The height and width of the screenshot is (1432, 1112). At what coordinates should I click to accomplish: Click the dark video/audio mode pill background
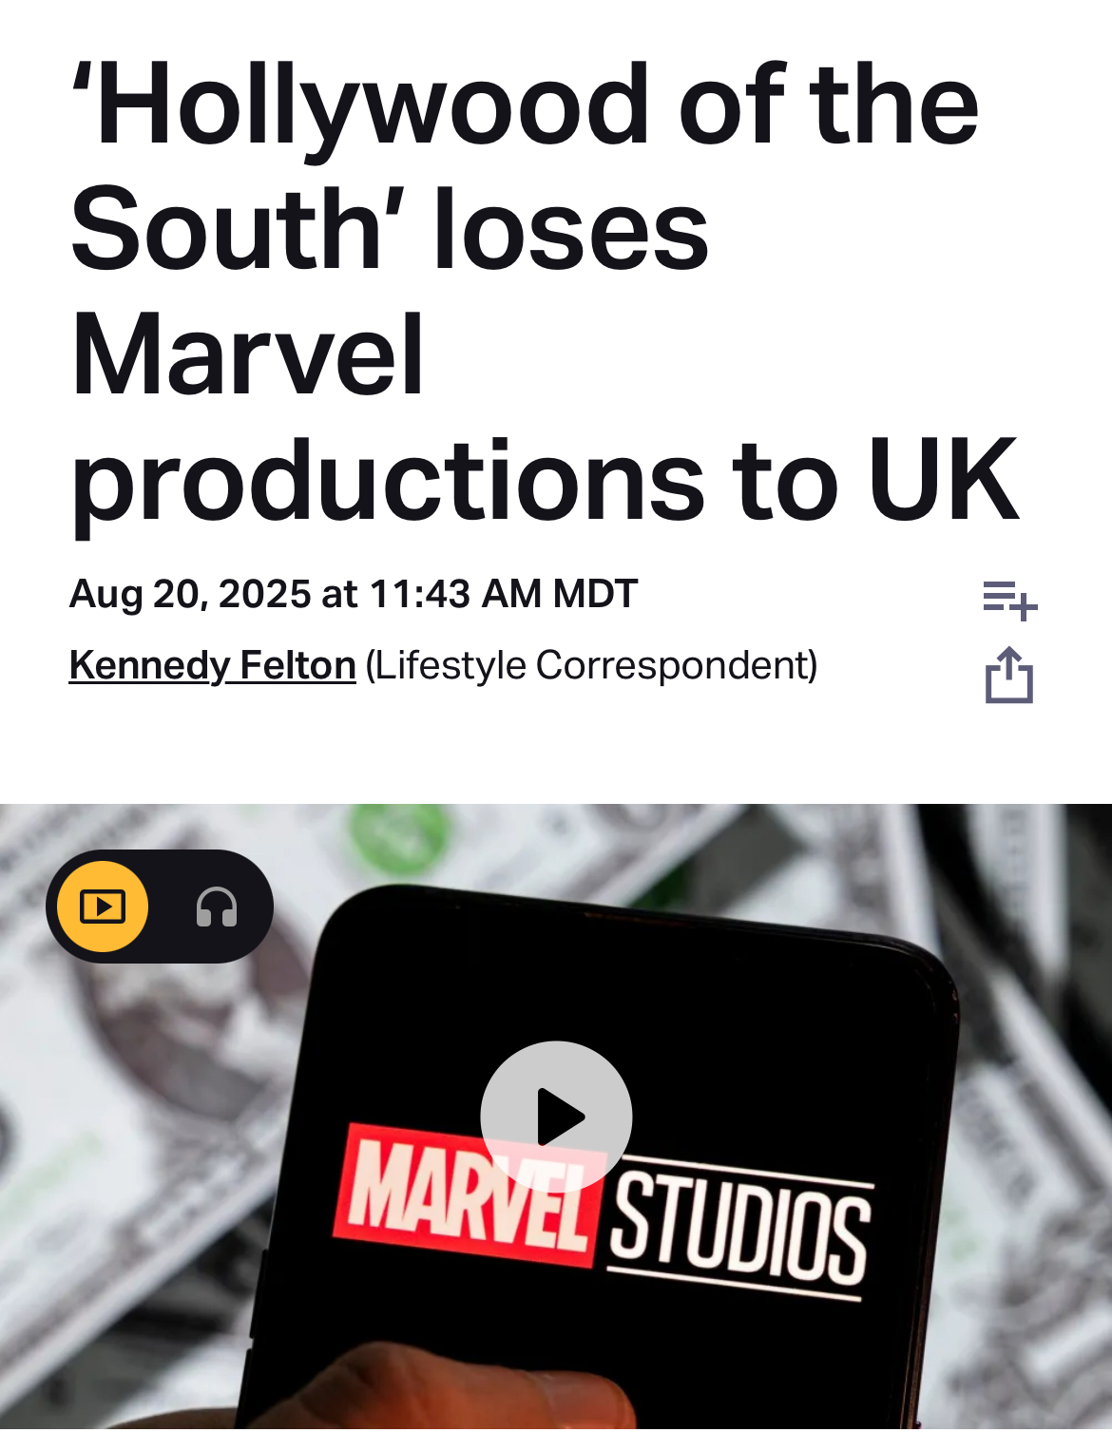click(160, 907)
